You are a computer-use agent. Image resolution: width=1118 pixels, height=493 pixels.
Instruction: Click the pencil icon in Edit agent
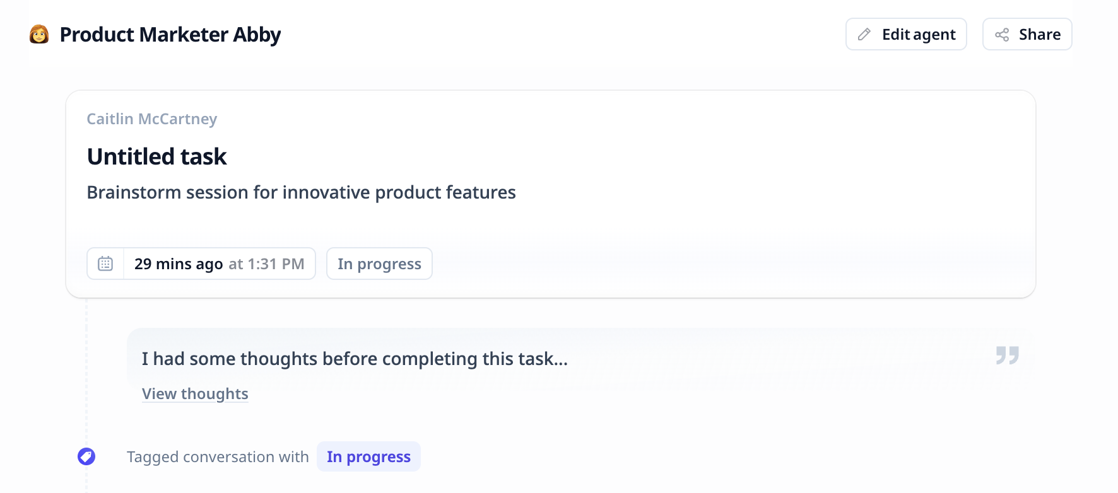(864, 35)
